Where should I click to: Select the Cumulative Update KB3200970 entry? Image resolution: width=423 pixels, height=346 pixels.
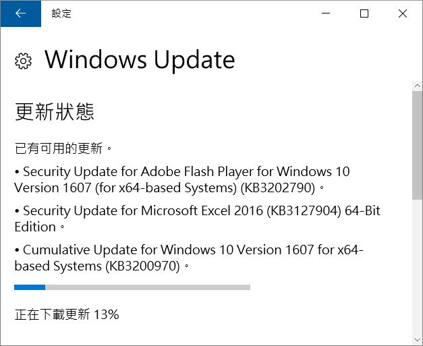[189, 258]
